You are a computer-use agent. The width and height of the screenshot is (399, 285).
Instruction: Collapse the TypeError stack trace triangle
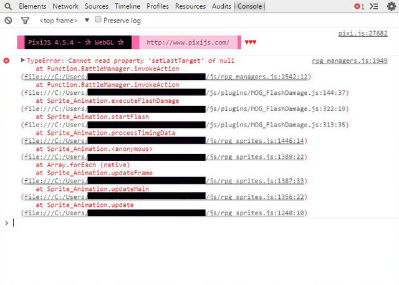click(23, 60)
